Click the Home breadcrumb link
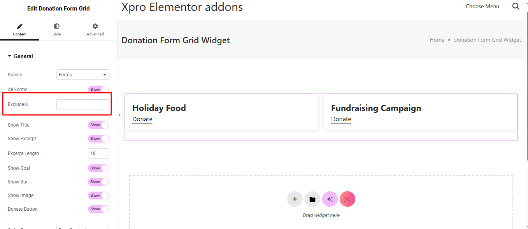 (437, 40)
